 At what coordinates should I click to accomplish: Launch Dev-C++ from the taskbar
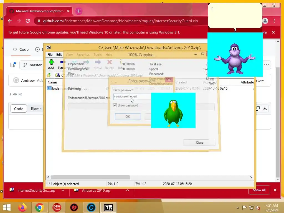point(57,207)
